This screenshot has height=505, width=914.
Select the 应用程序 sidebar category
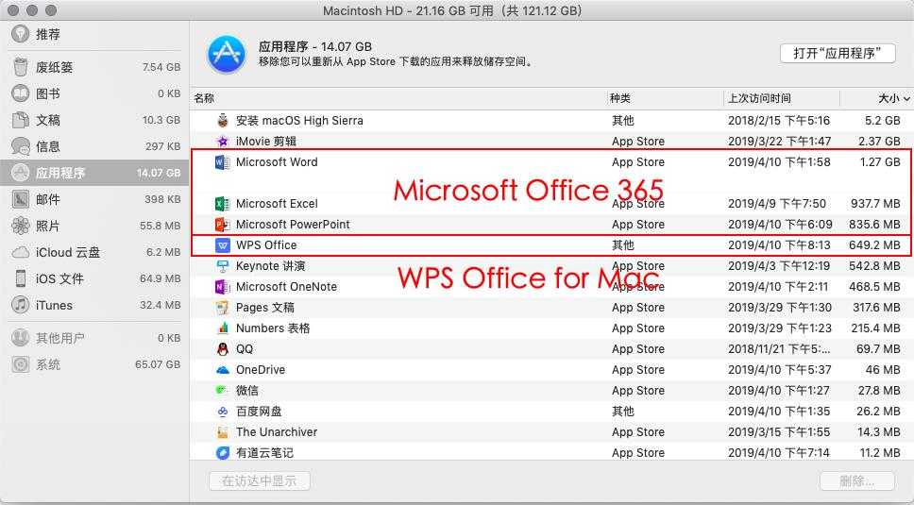coord(94,173)
